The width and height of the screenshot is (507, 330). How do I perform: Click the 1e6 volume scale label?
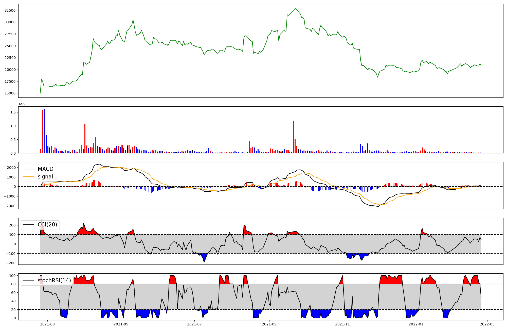click(x=21, y=104)
